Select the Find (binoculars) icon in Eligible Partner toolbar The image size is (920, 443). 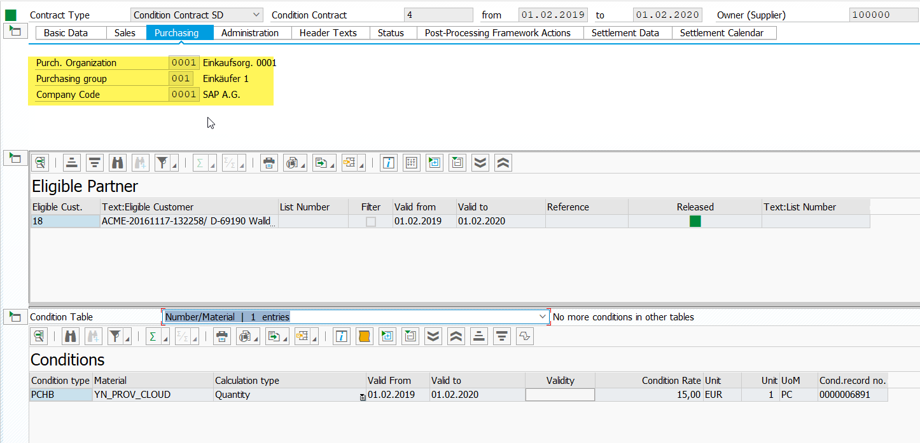coord(117,162)
